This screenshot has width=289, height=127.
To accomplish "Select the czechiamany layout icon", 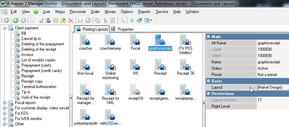I will coord(110,42).
